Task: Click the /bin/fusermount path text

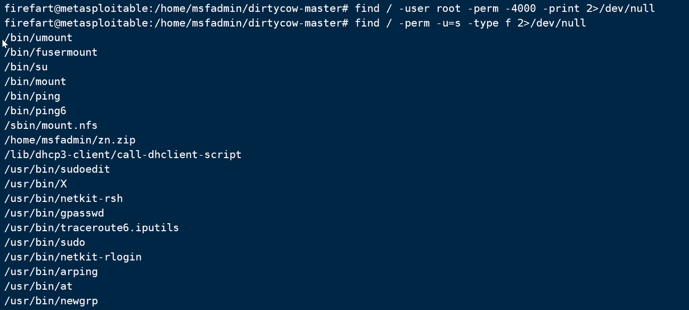Action: [x=51, y=52]
